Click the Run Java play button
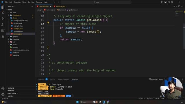The height and width of the screenshot is (104, 185). [174, 6]
